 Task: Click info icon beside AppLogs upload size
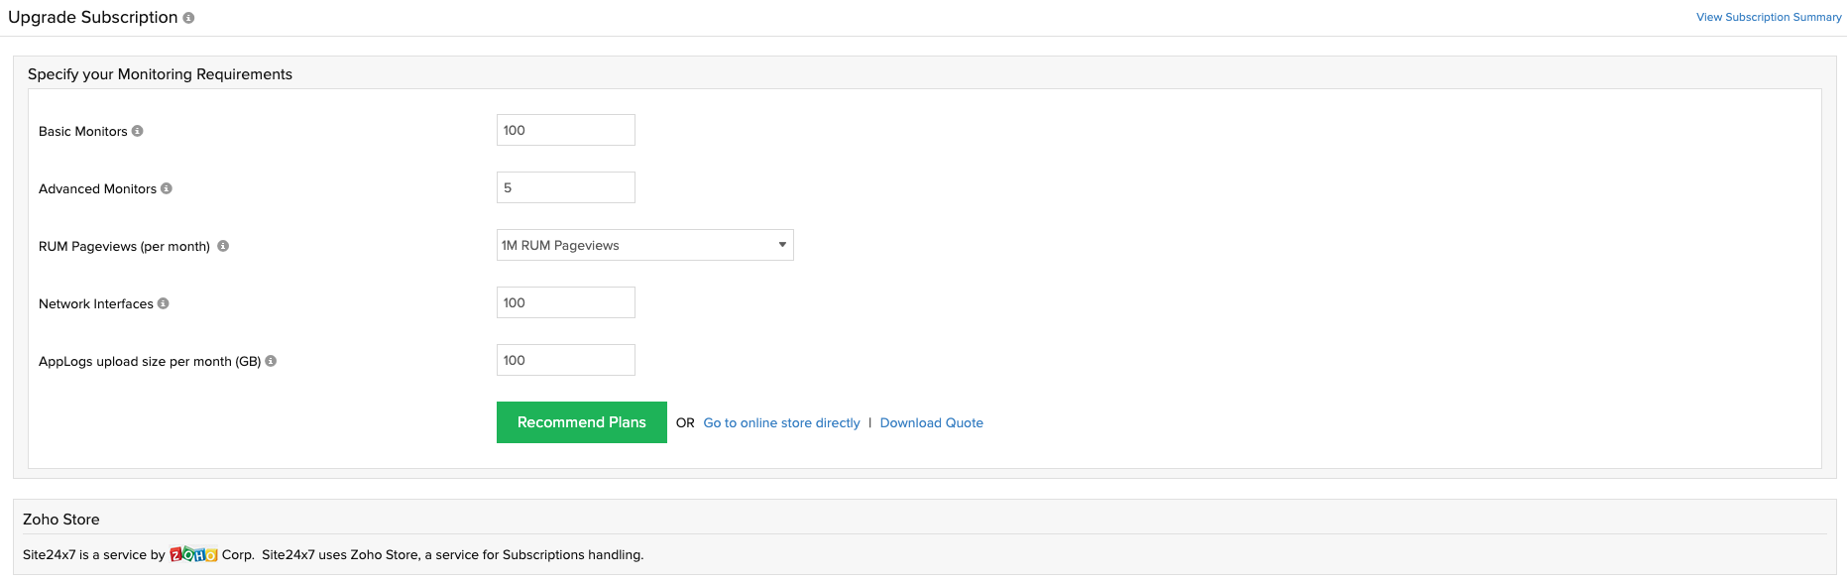(x=271, y=361)
